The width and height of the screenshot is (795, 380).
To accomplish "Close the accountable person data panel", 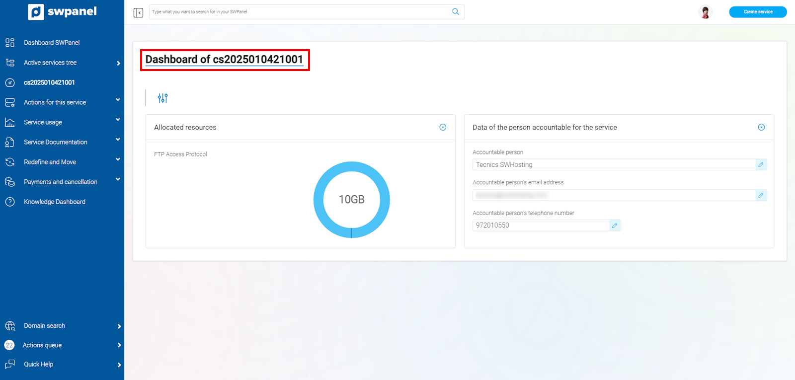I will (x=761, y=128).
